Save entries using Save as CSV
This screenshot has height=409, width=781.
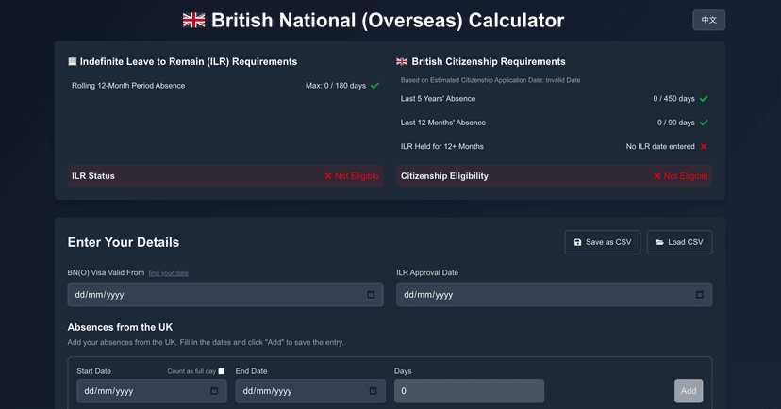603,242
